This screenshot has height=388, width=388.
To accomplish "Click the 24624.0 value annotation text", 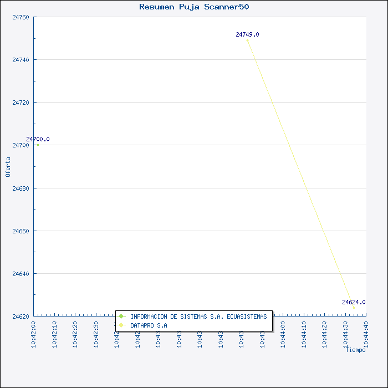I will click(354, 302).
